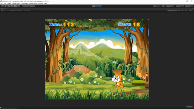Viewport: 194px width, 109px height.
Task: Click the Score counter in game view
Action: coord(129,25)
